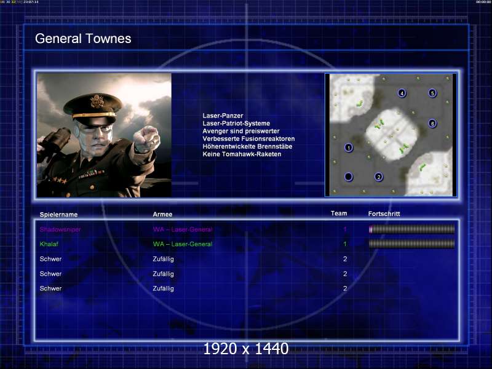Select player name Khalaf
This screenshot has height=369, width=492.
[x=49, y=244]
